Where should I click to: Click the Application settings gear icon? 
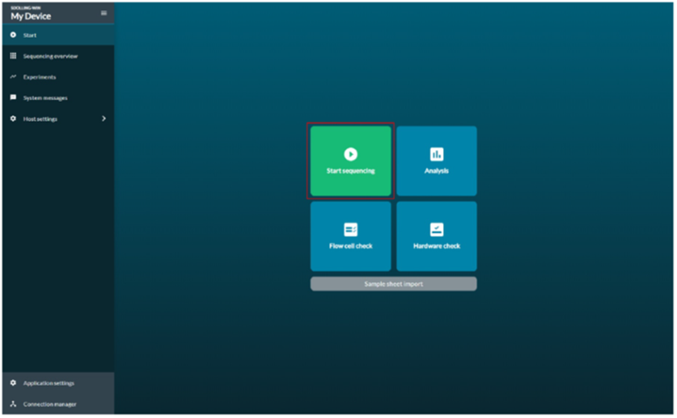[13, 383]
